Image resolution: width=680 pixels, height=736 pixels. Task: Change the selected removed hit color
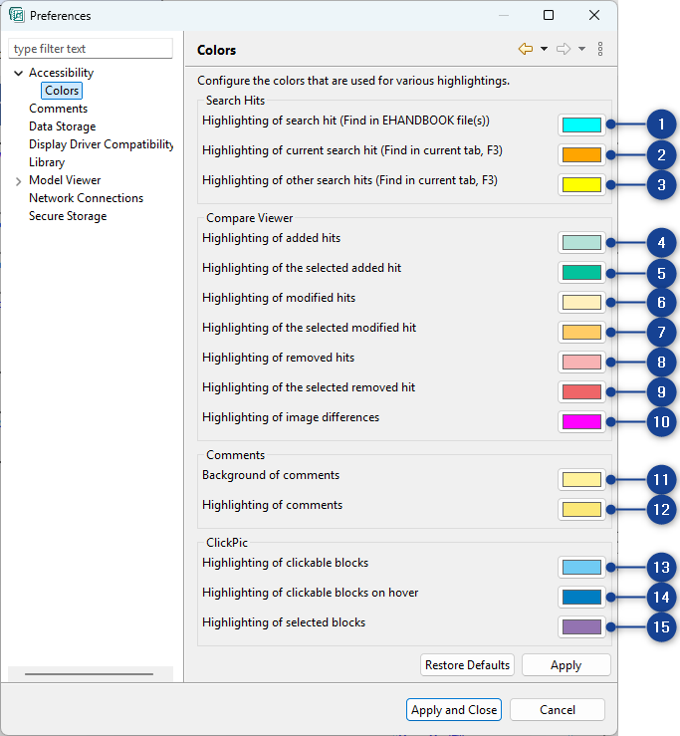coord(581,392)
